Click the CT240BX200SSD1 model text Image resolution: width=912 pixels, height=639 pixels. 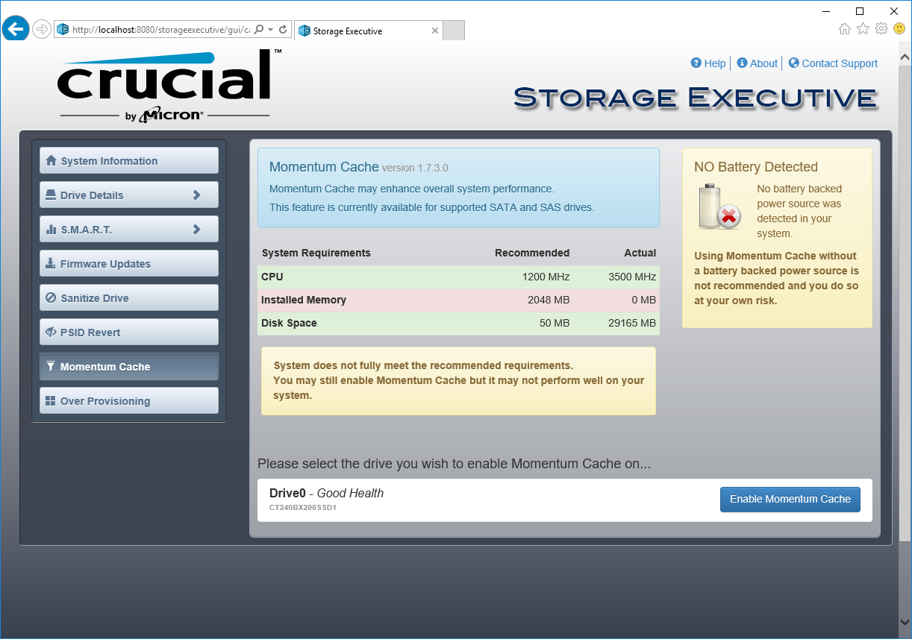click(x=303, y=508)
